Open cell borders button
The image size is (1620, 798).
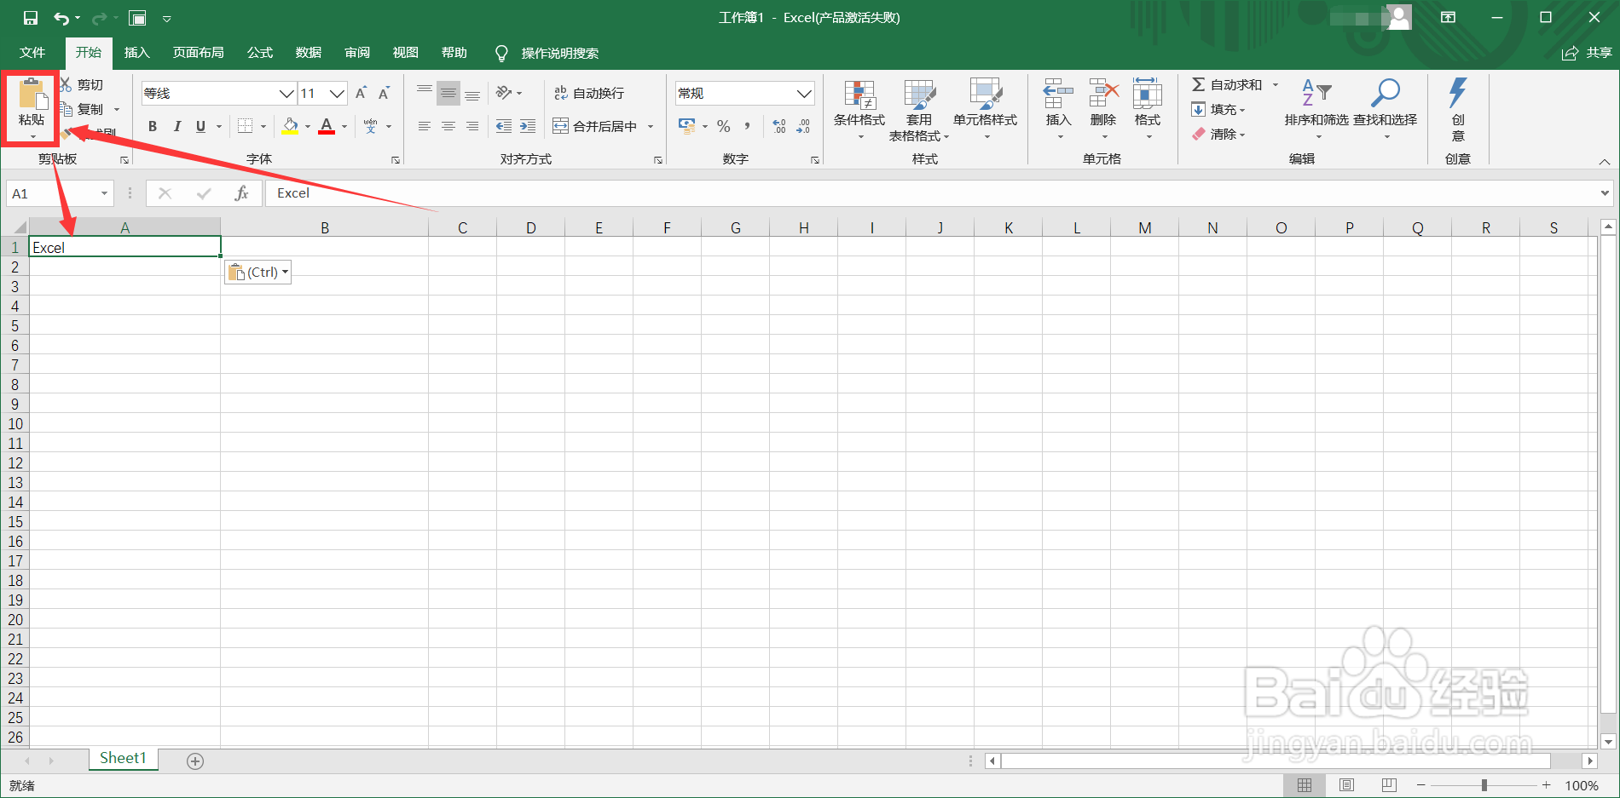[x=246, y=126]
